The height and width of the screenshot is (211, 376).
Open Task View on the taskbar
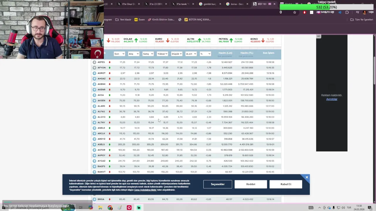[x=80, y=208]
